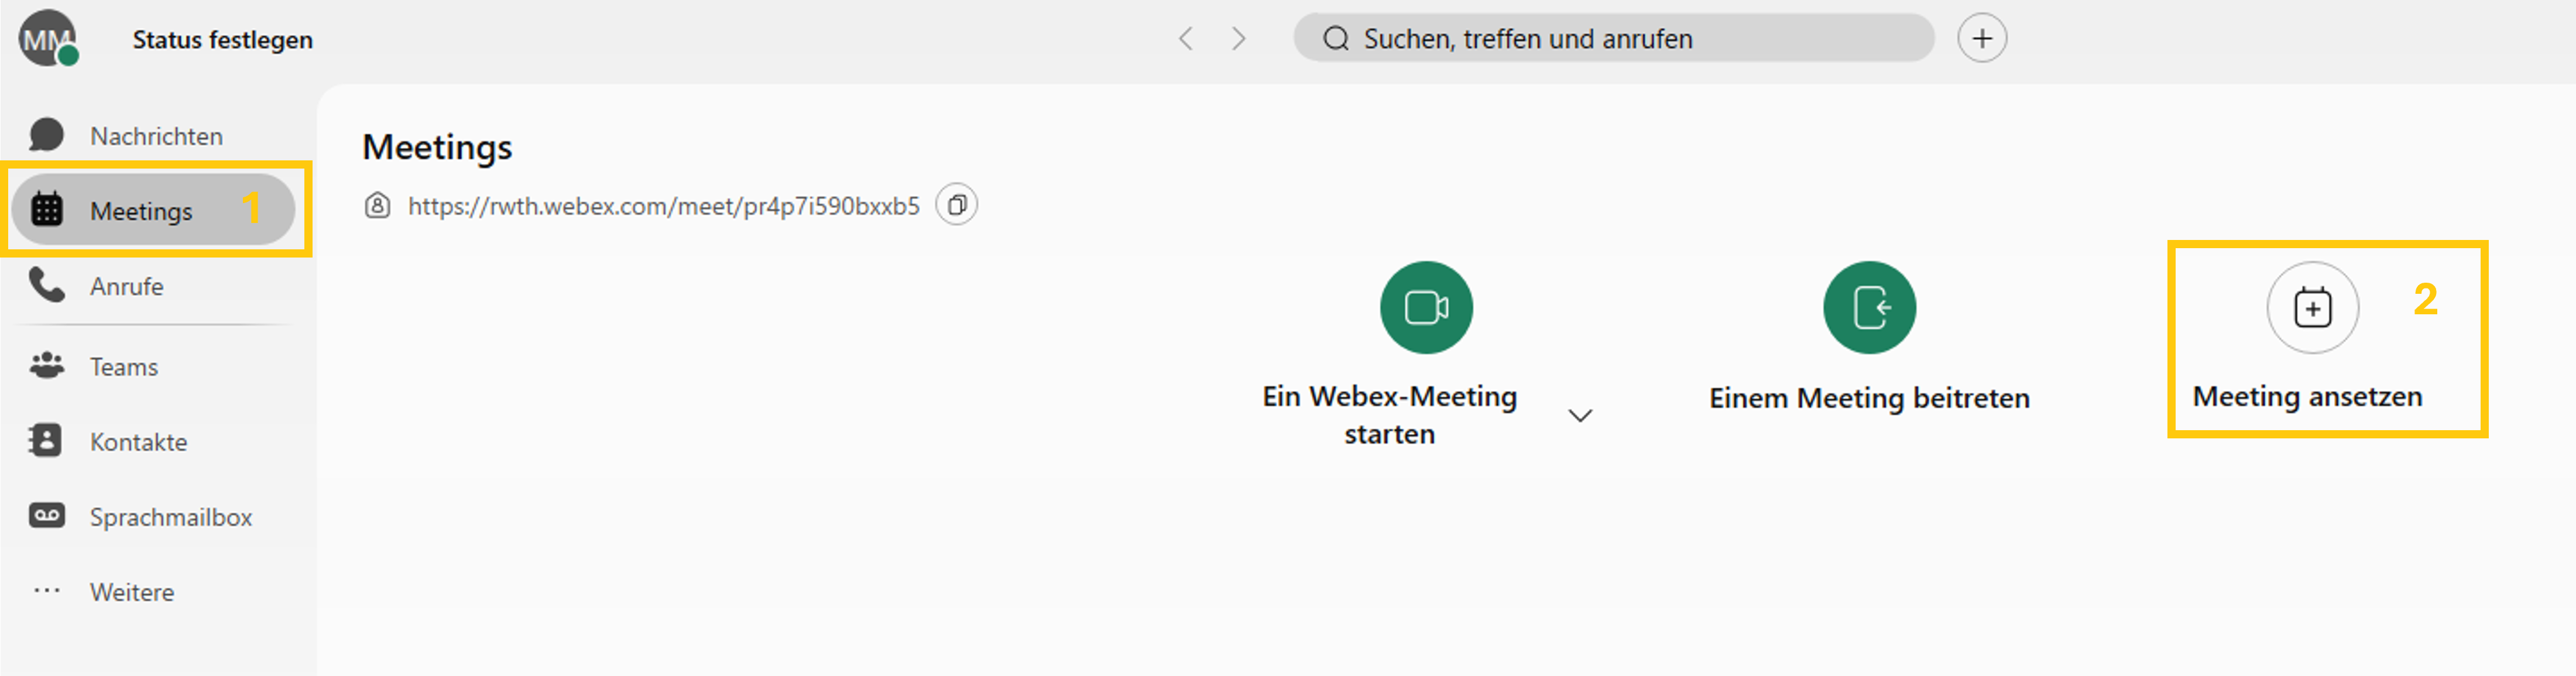Open the Status festlegen option
The width and height of the screenshot is (2576, 676).
[x=222, y=40]
